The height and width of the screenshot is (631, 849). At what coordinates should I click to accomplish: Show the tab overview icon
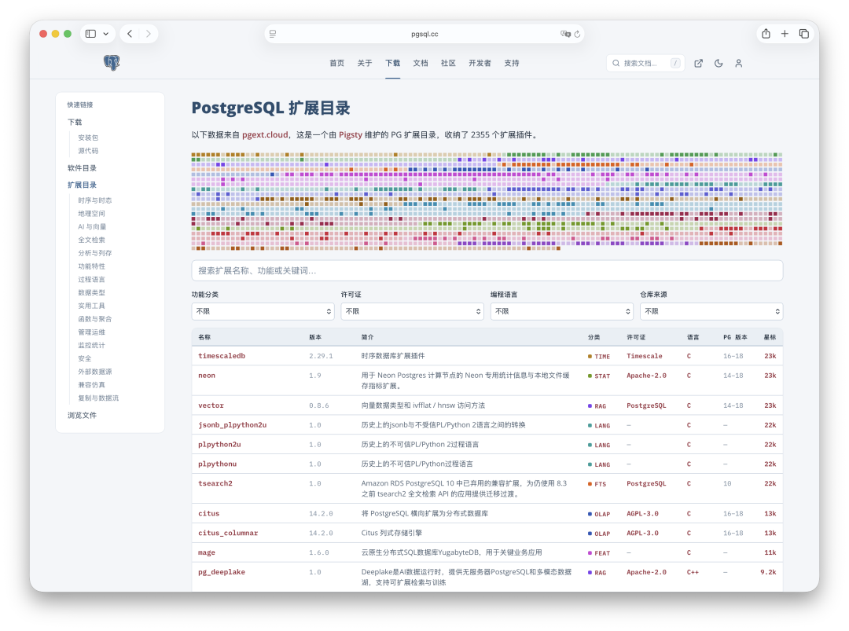pyautogui.click(x=804, y=34)
